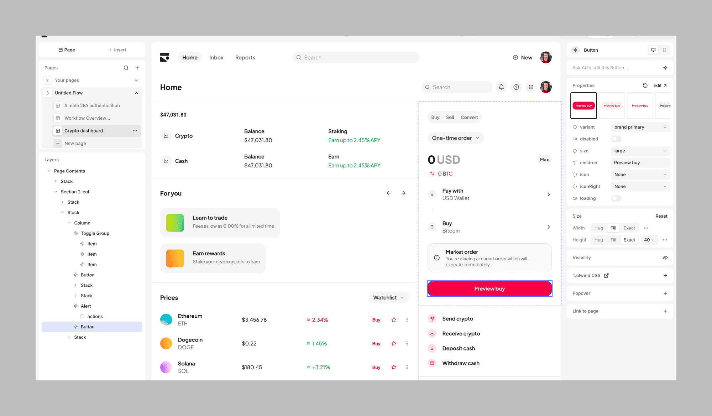Open the One-time order dropdown
The width and height of the screenshot is (712, 416).
click(x=455, y=138)
